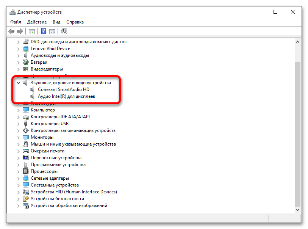The height and width of the screenshot is (229, 308).
Task: Select the Компьютер category icon
Action: (x=26, y=110)
